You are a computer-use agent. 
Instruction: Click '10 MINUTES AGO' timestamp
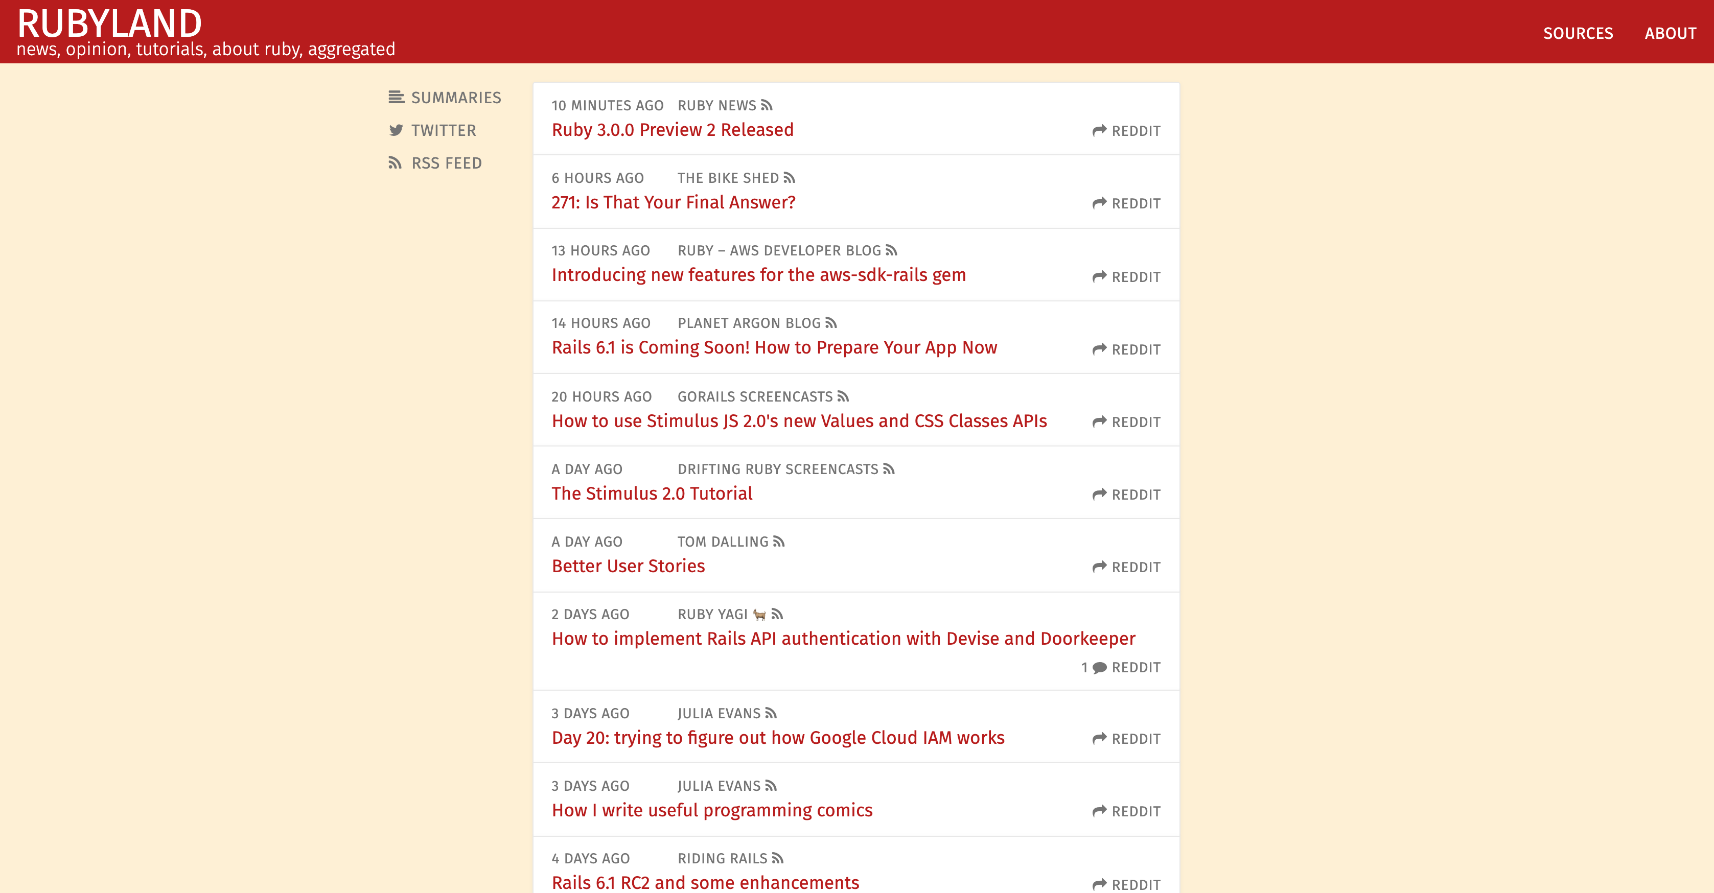[x=608, y=105]
